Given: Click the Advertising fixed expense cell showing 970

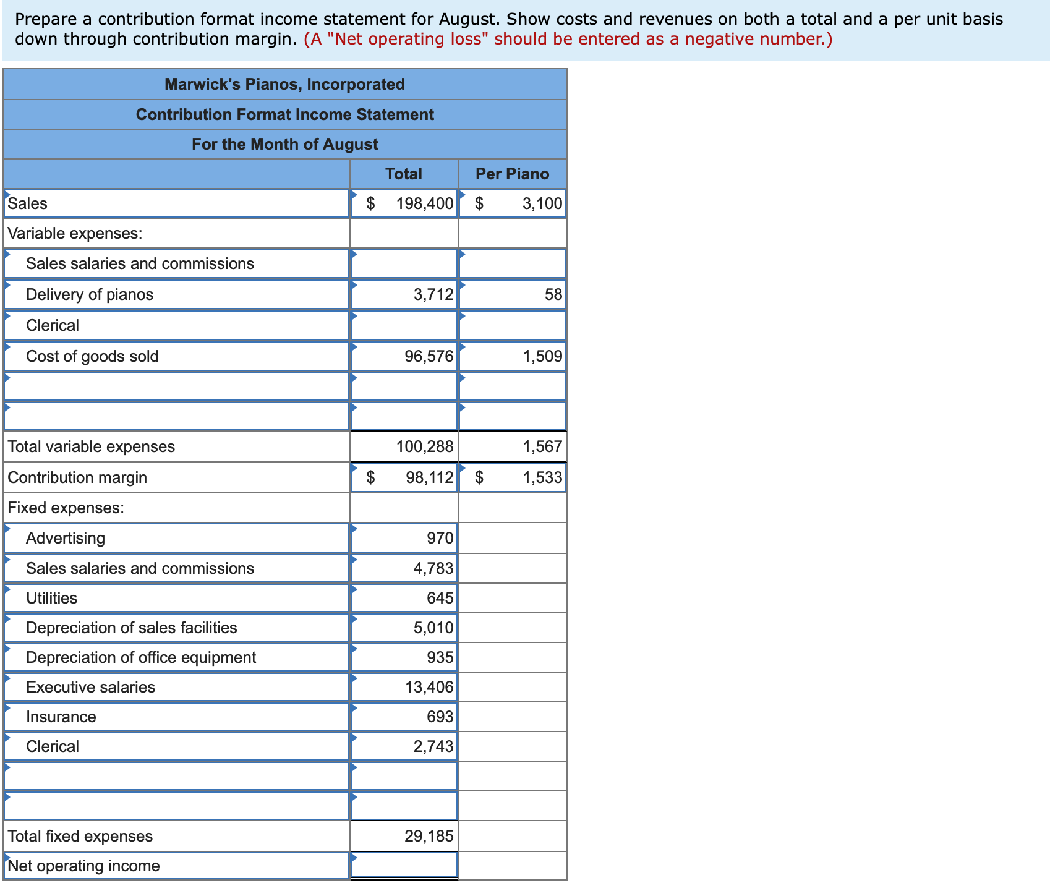Looking at the screenshot, I should 405,537.
